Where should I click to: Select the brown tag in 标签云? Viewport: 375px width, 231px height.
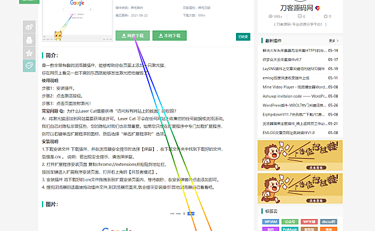(309, 229)
